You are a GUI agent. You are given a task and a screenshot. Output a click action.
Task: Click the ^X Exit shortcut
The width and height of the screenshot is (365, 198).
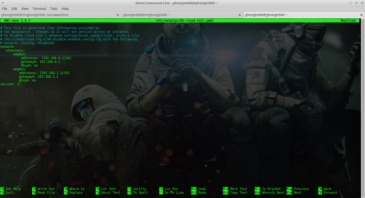[x=7, y=192]
